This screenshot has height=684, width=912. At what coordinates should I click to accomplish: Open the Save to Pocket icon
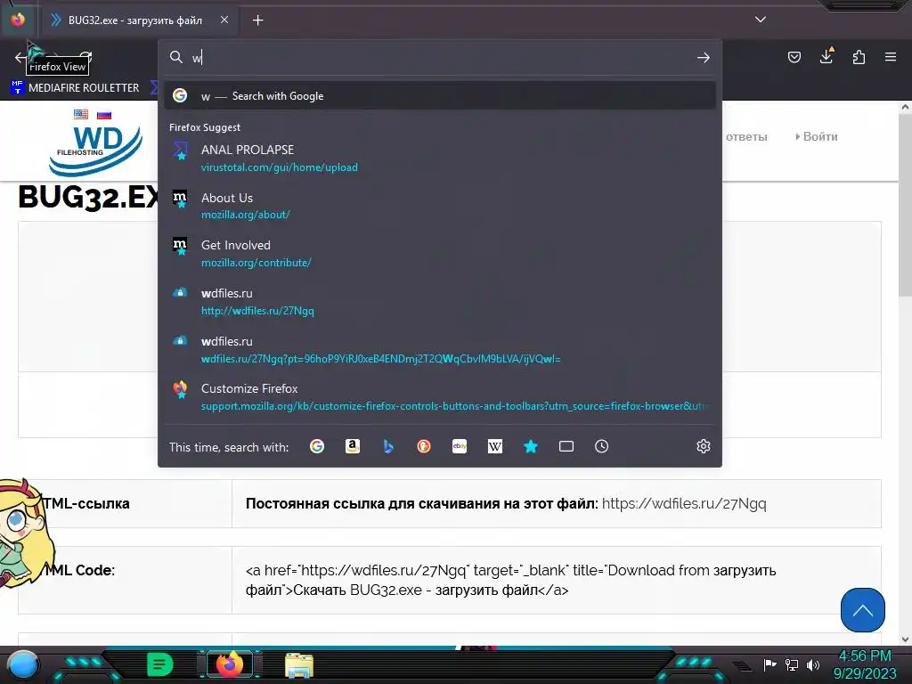[x=794, y=57]
